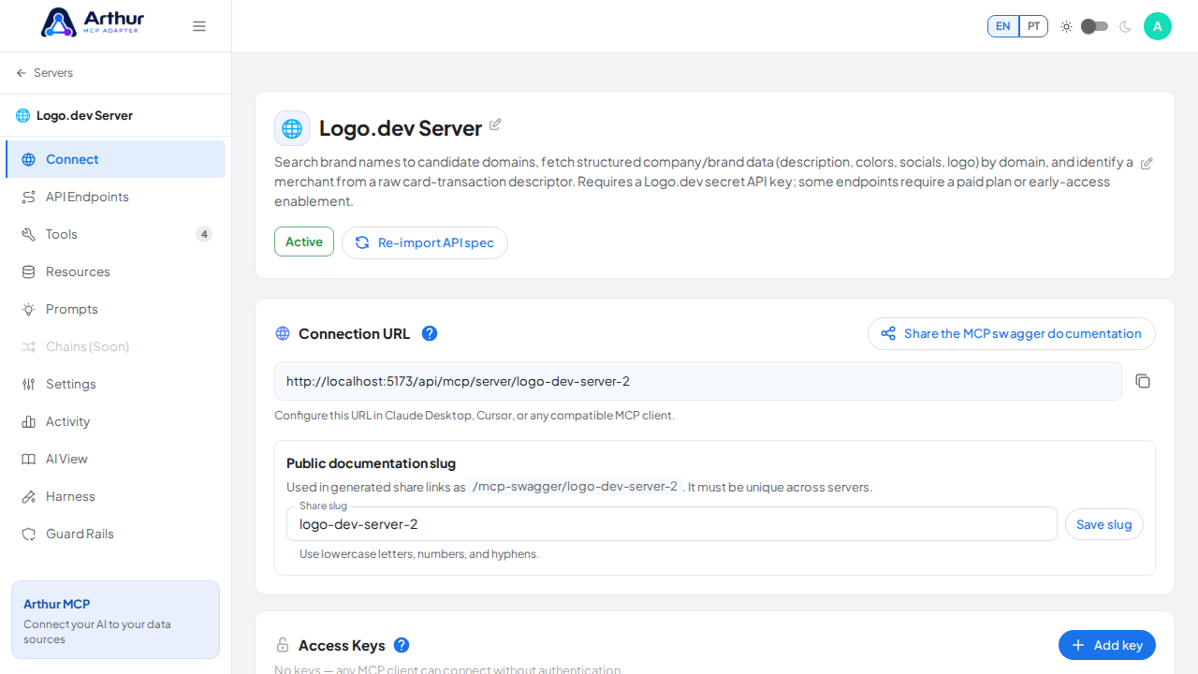The height and width of the screenshot is (674, 1198).
Task: Switch language to EN
Action: pos(1003,26)
